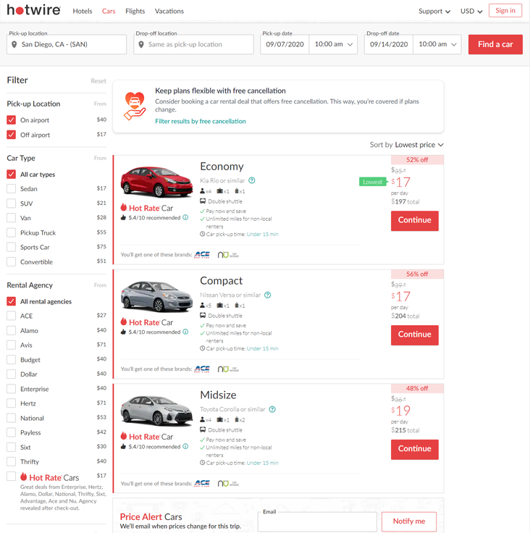
Task: Go to the Flights tab
Action: click(135, 11)
